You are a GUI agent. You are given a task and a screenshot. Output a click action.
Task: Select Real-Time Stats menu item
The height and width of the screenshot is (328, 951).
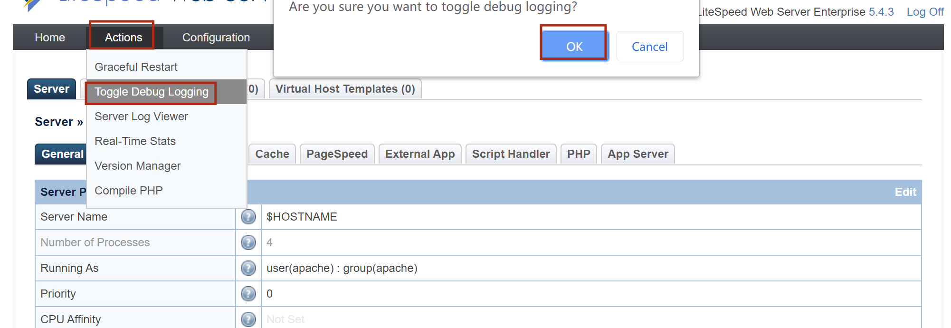click(135, 141)
